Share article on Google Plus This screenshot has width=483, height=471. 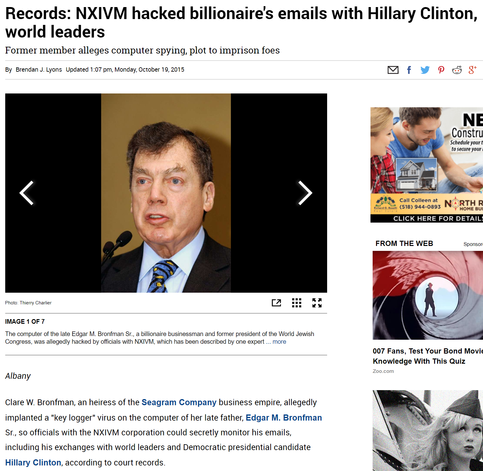coord(473,70)
